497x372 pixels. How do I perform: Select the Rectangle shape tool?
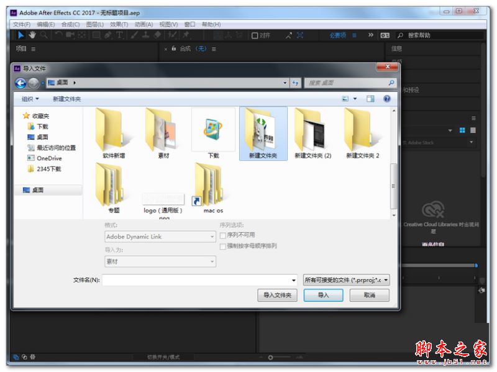pyautogui.click(x=96, y=35)
